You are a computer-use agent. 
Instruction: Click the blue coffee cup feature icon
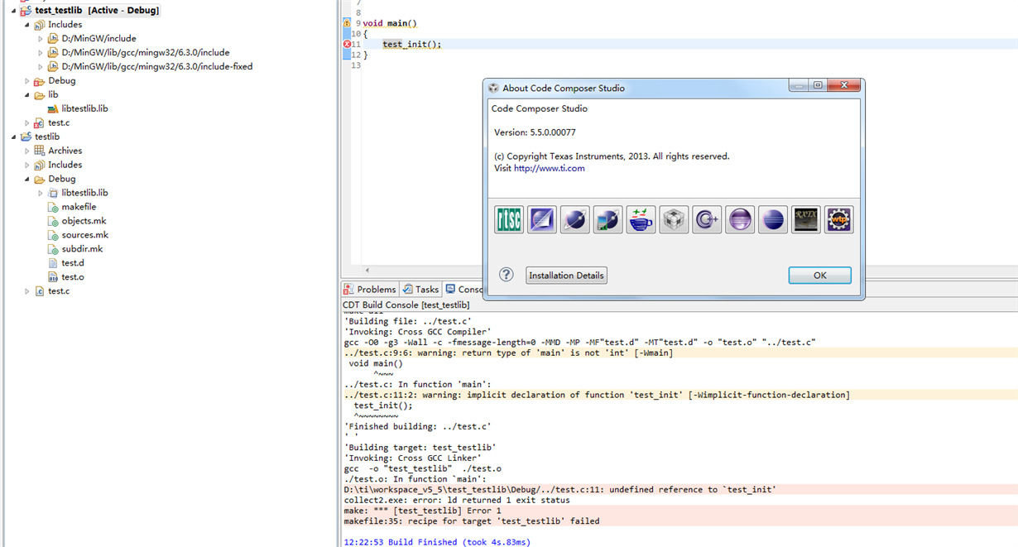tap(641, 219)
